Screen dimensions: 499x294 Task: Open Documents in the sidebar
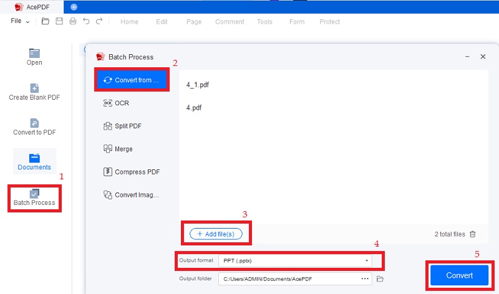click(34, 161)
